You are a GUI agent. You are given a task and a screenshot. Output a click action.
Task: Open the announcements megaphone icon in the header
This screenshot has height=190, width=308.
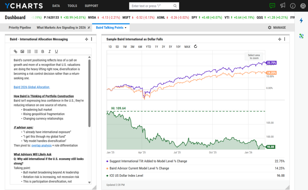point(282,5)
